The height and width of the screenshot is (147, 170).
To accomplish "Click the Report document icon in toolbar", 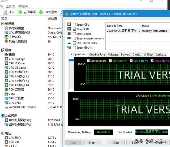I will click(5, 12).
